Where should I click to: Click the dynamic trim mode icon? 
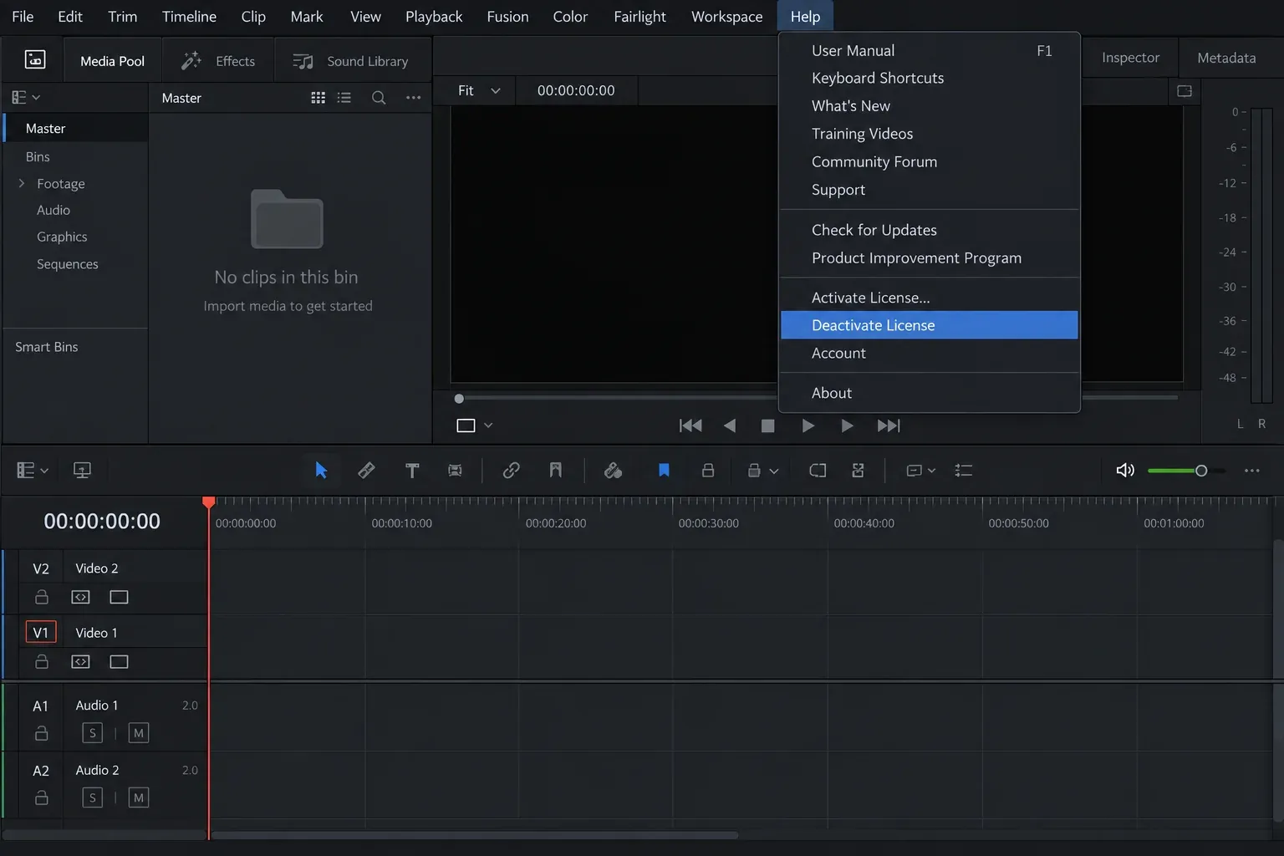(455, 471)
